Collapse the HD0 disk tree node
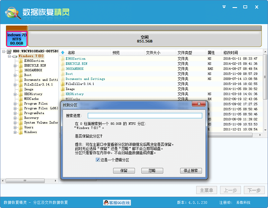Screen dimensions: 268x208 click(x=4, y=51)
